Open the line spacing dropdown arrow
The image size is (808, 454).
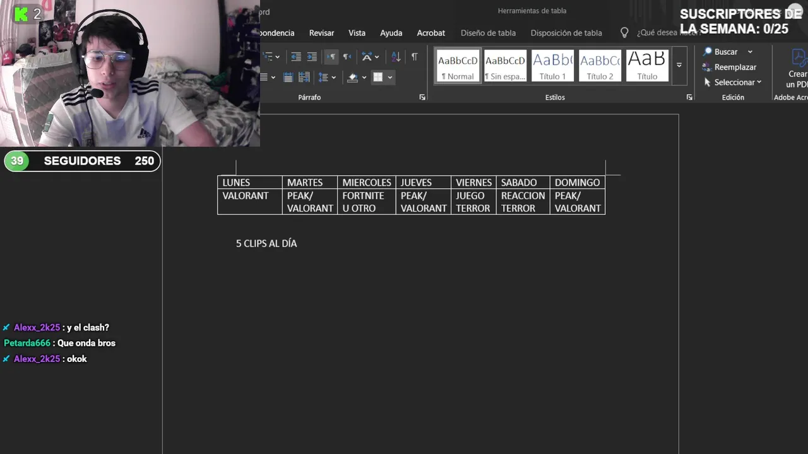point(334,78)
